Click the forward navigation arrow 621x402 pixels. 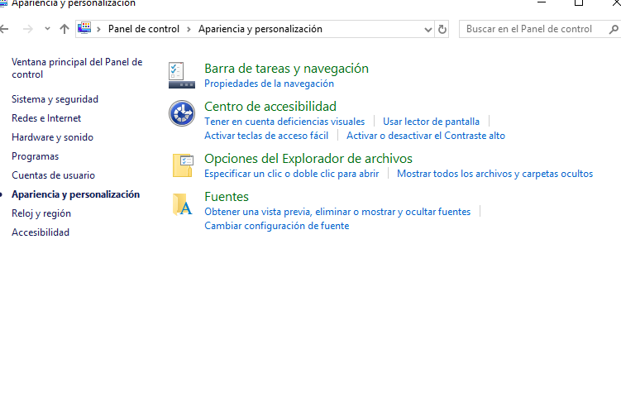(x=28, y=29)
